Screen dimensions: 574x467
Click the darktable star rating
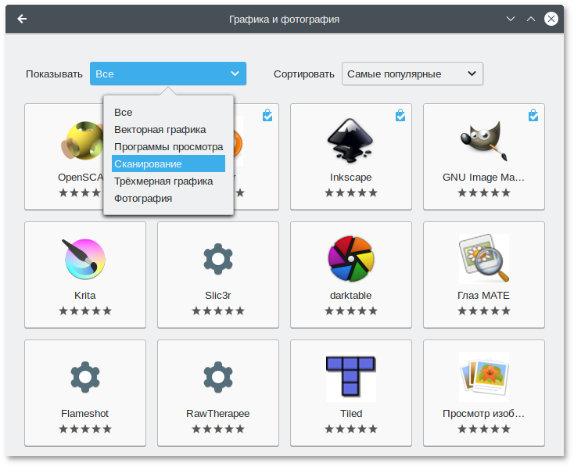pos(350,311)
